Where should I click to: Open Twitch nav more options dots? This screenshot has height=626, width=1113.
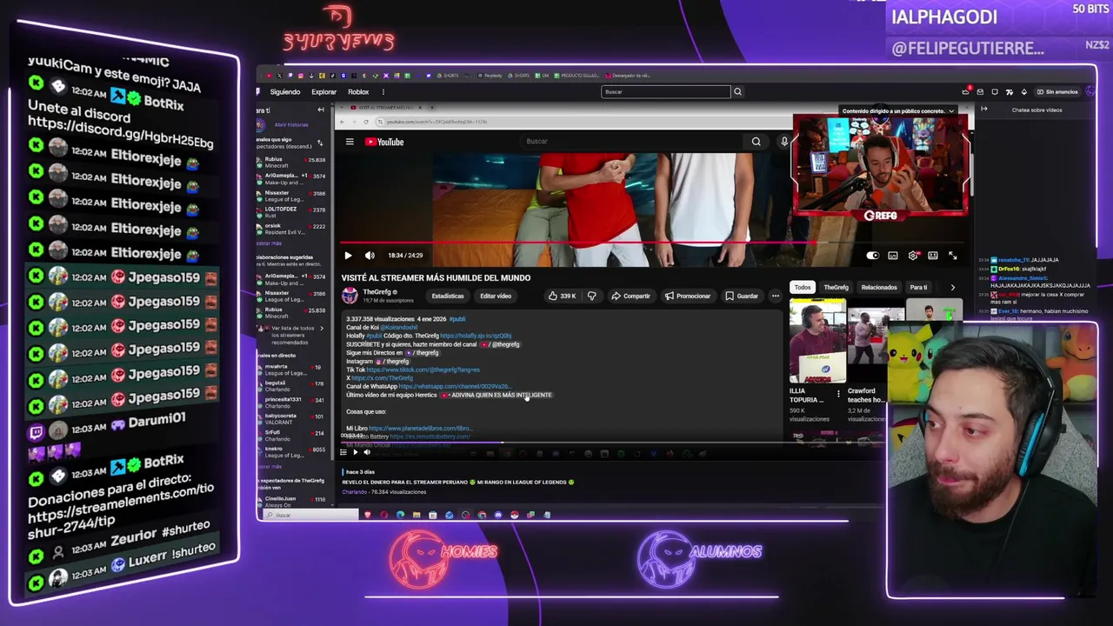(x=383, y=92)
